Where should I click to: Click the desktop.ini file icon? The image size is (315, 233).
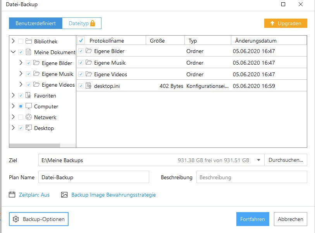88,86
